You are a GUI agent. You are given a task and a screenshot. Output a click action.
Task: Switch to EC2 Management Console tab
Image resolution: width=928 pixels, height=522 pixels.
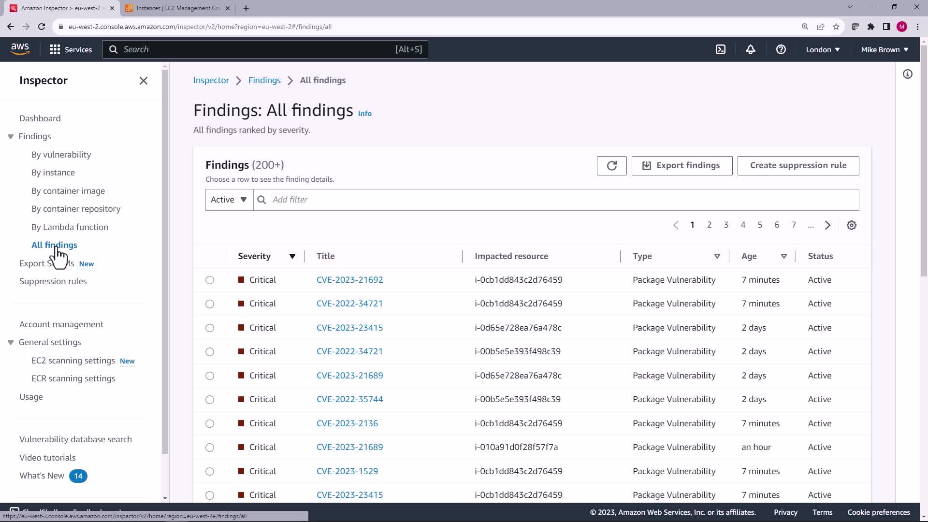(177, 8)
